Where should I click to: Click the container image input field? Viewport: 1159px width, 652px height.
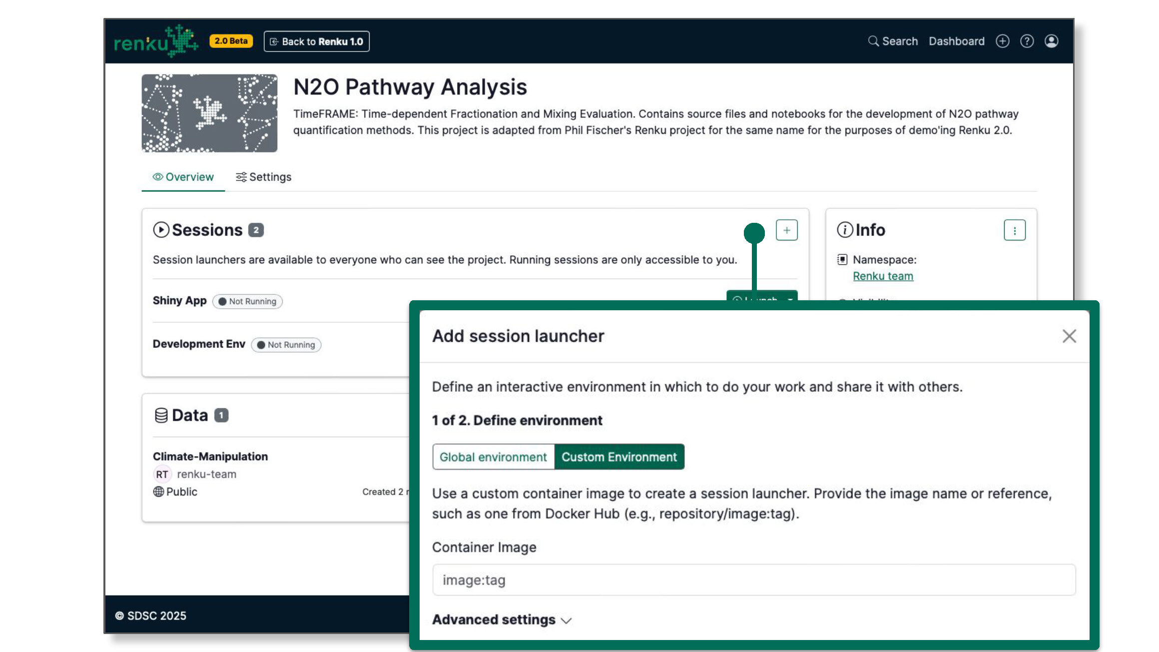pos(754,580)
